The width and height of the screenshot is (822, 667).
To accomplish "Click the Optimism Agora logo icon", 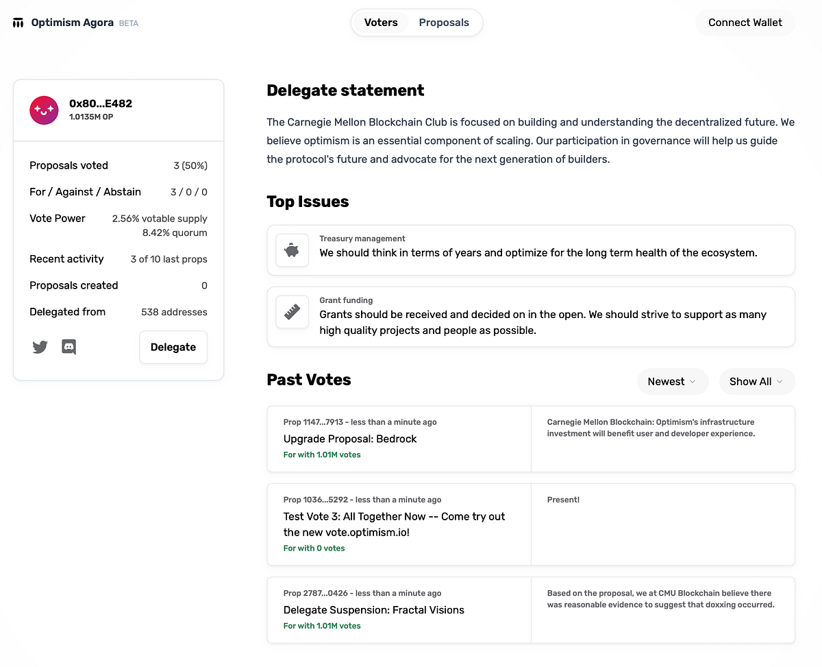I will (18, 23).
